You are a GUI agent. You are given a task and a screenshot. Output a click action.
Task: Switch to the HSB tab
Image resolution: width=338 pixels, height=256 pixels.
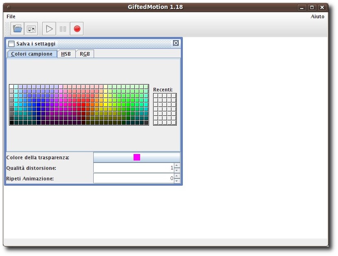[x=66, y=54]
